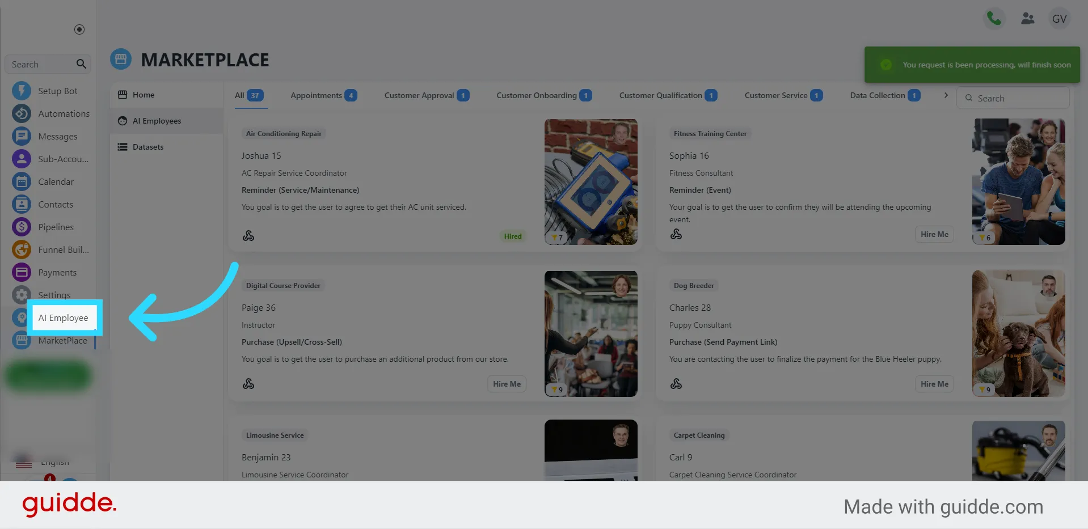Click the MarketPlace store icon in sidebar
This screenshot has width=1088, height=529.
(x=22, y=340)
